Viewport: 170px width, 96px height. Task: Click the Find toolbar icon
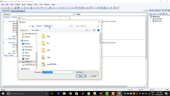tap(31, 8)
